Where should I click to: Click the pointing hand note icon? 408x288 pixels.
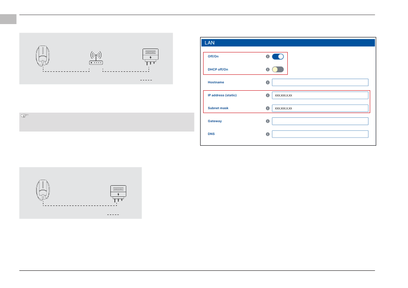click(24, 116)
